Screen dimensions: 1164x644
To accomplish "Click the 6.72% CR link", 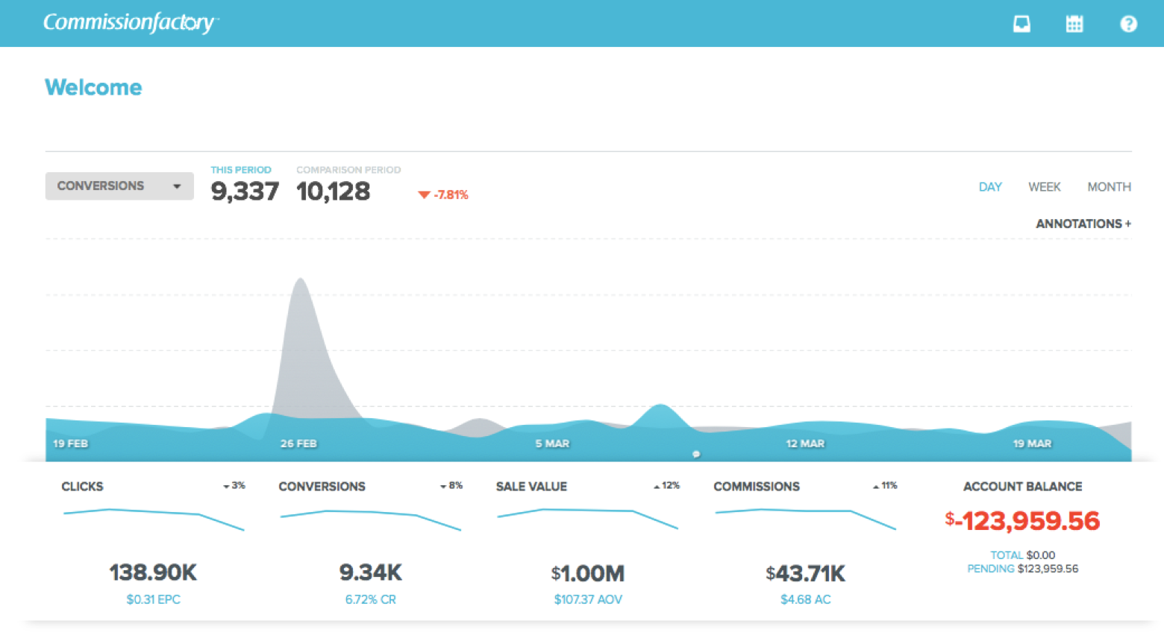I will [371, 599].
